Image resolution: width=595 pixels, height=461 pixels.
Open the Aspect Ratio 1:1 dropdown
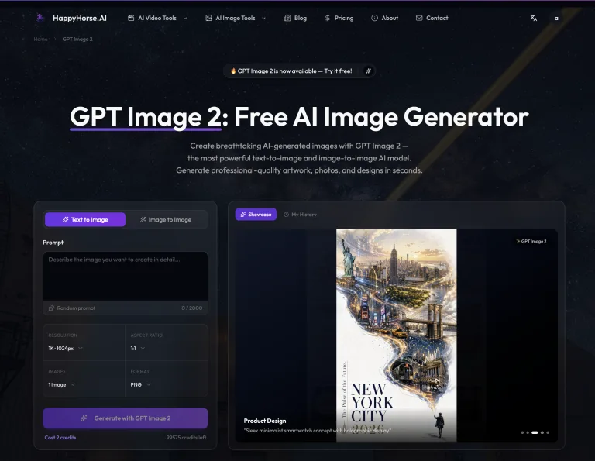141,348
